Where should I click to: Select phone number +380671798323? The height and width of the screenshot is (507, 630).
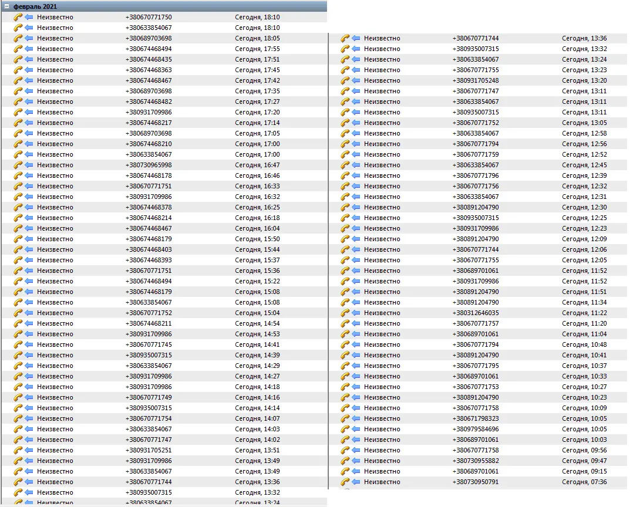click(x=476, y=418)
